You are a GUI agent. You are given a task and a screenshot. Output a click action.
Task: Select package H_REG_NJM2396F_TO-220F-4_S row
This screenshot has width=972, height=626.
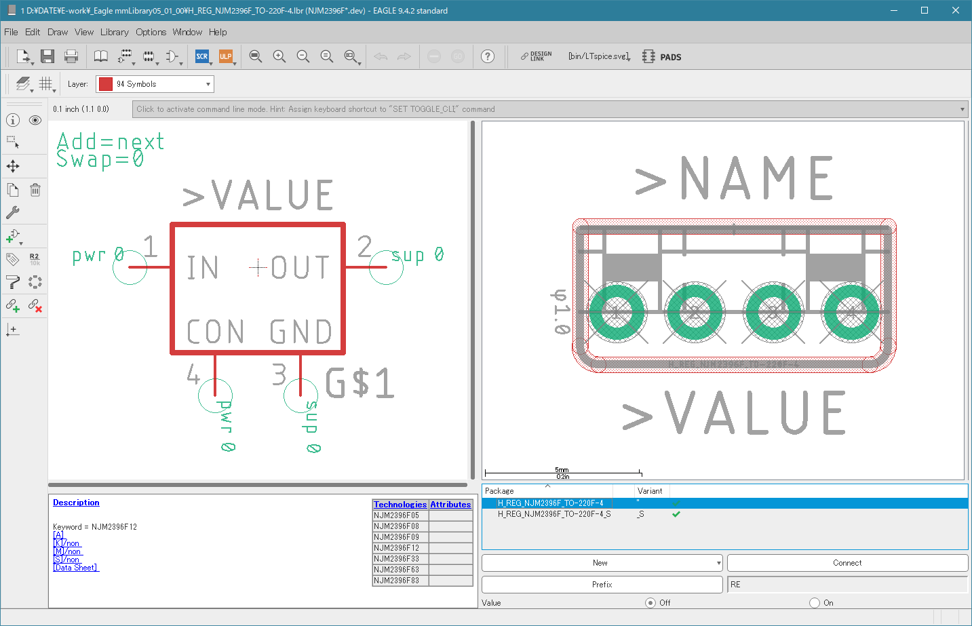click(x=725, y=514)
